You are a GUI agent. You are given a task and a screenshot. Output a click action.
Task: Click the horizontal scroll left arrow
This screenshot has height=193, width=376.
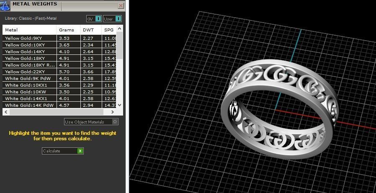6,112
